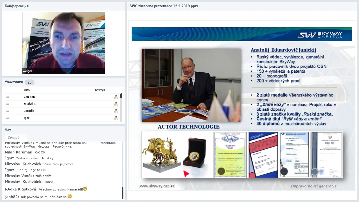Click the Anatolij Eduardovič Junickij heading
The image size is (359, 202).
[283, 50]
